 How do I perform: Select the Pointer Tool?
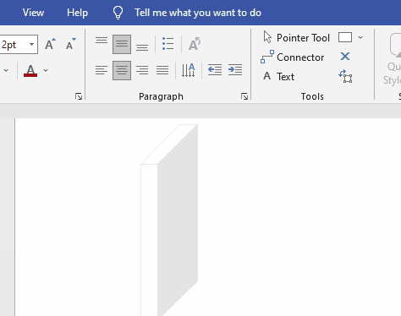click(296, 37)
